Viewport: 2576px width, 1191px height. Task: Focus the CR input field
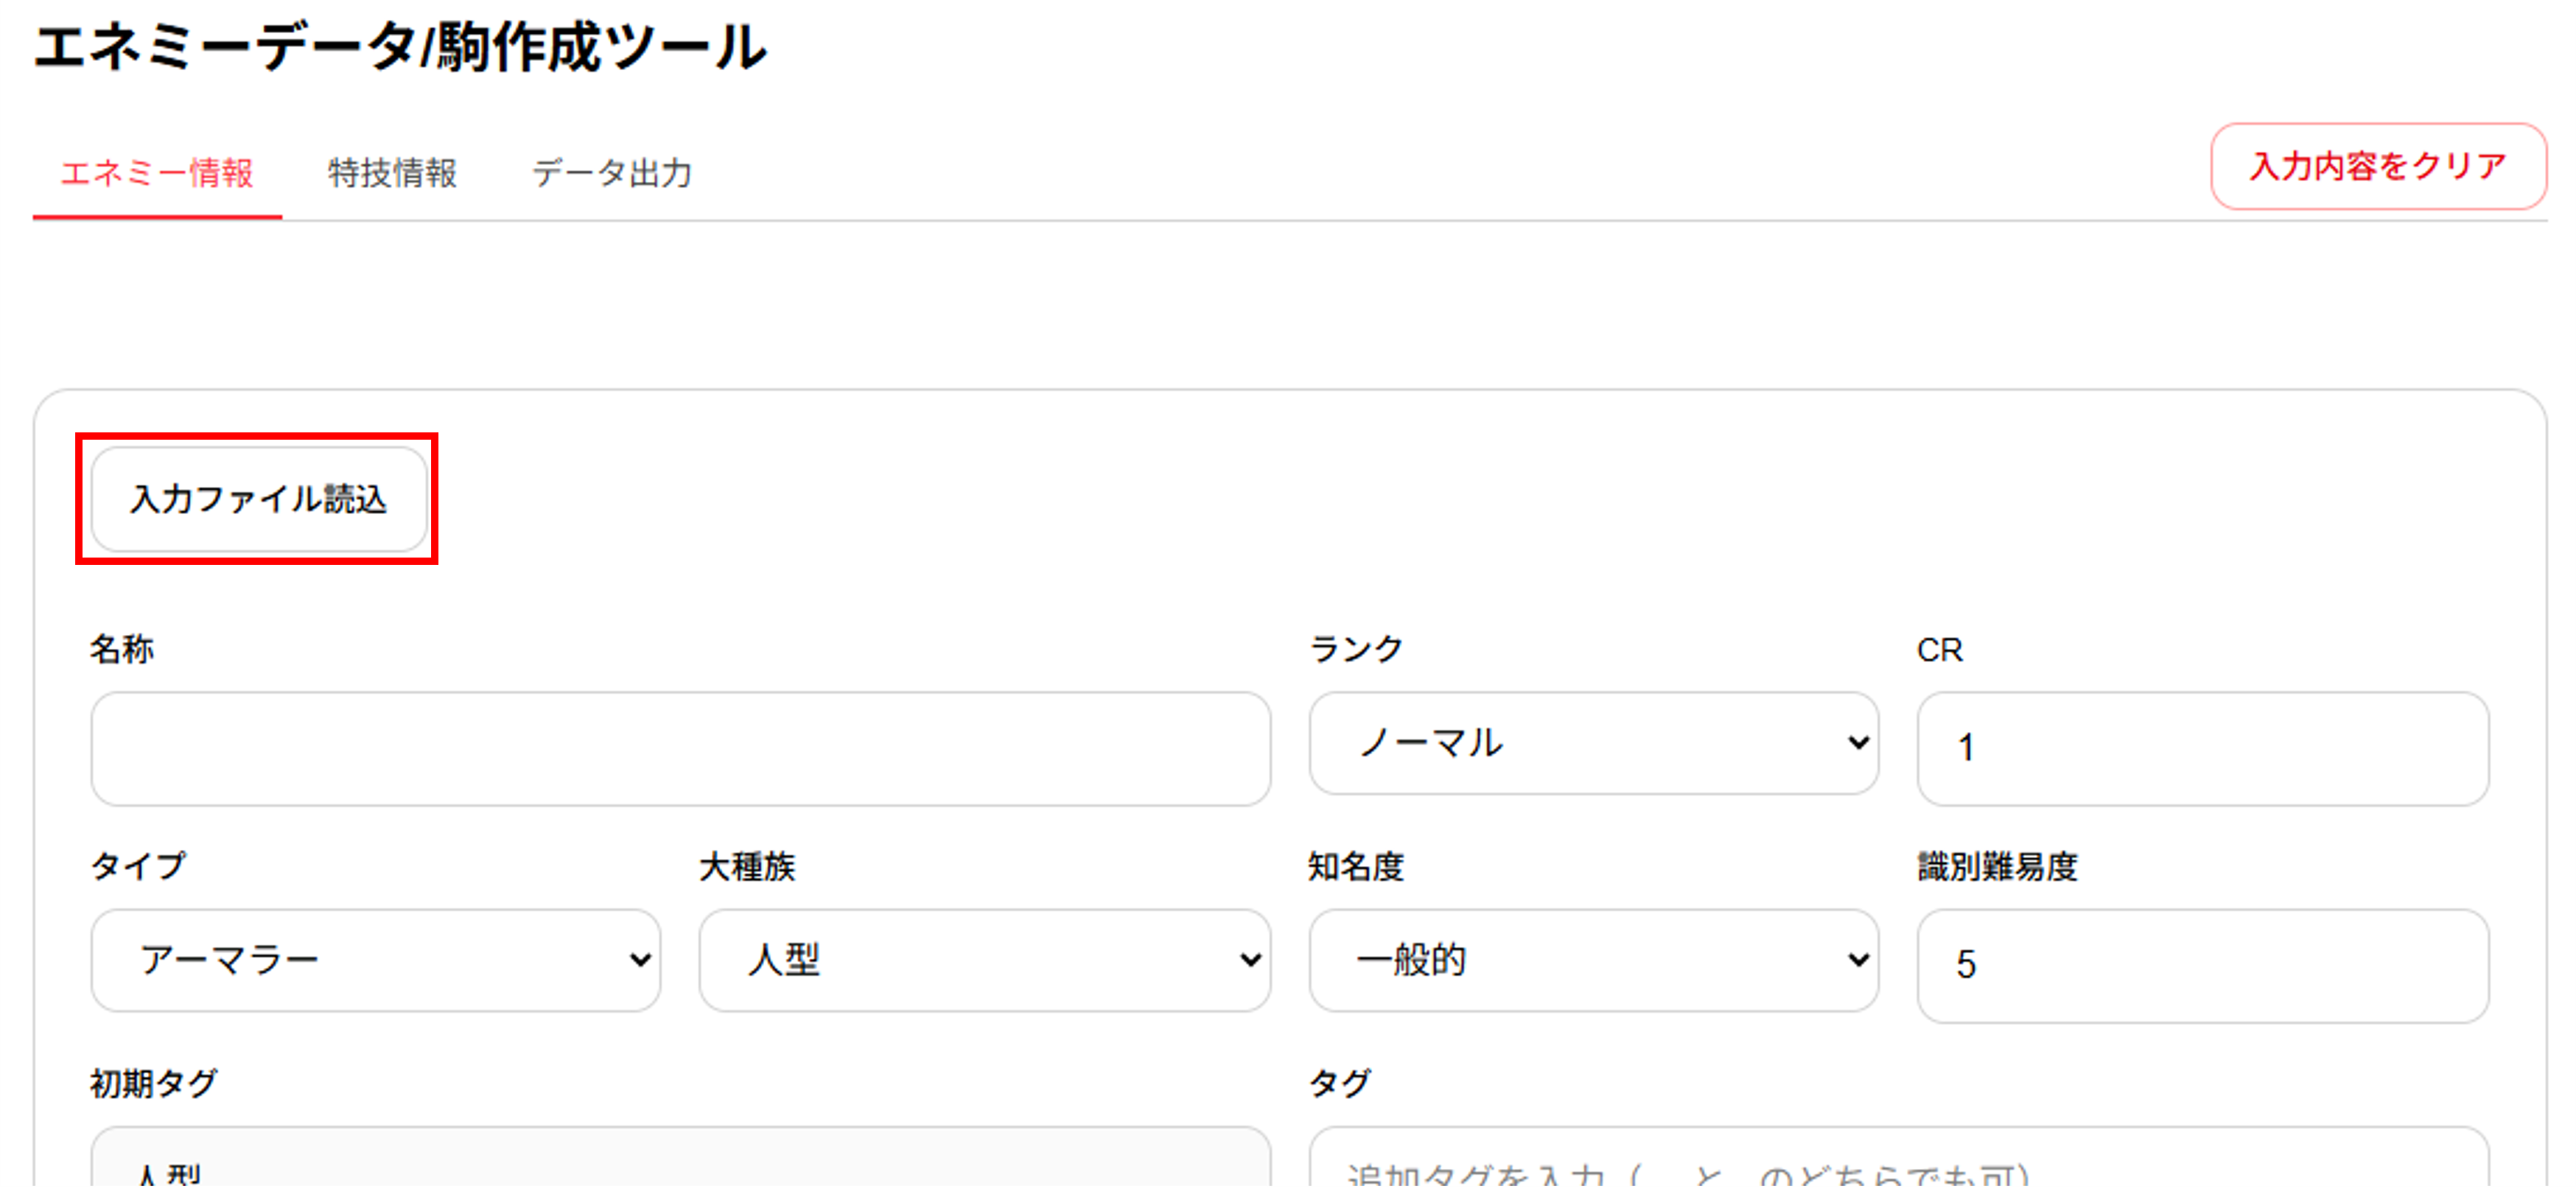click(2202, 748)
